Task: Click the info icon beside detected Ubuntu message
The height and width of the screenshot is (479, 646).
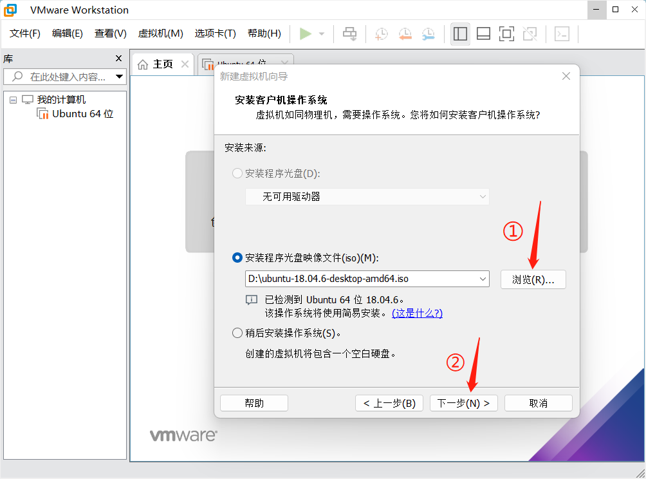Action: pyautogui.click(x=252, y=299)
